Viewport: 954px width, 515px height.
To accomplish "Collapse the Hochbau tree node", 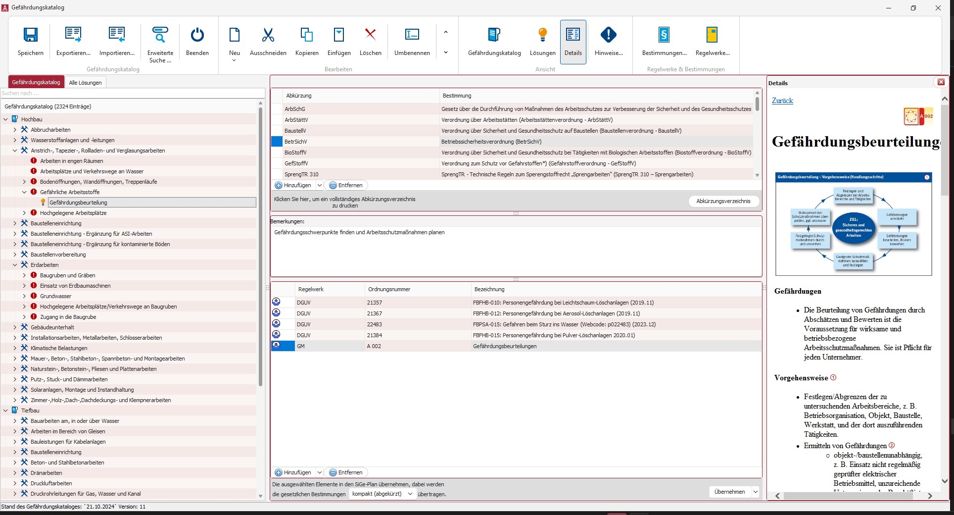I will point(5,119).
